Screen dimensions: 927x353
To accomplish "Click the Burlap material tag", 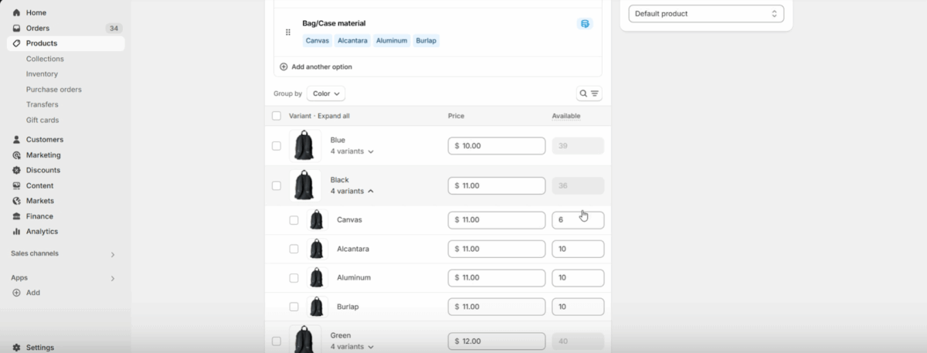I will click(x=426, y=40).
